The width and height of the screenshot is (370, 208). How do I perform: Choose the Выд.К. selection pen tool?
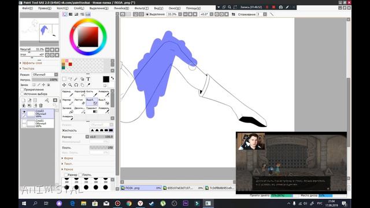(x=92, y=102)
